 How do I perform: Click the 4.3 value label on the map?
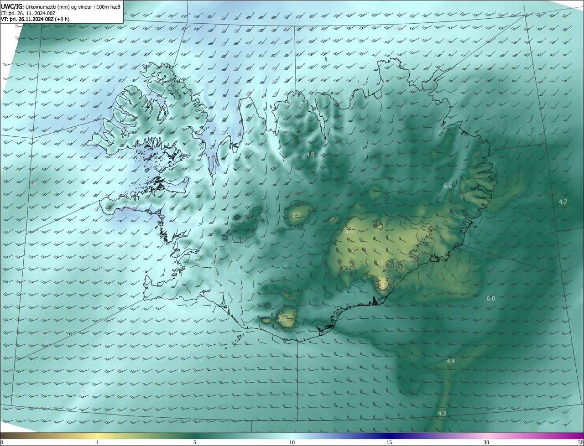pyautogui.click(x=442, y=413)
